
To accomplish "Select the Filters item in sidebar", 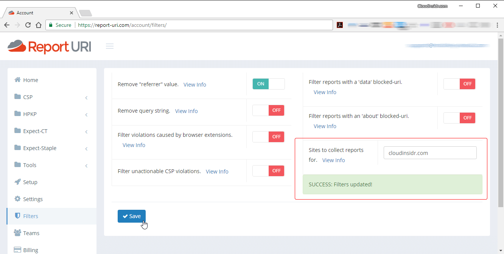I will pyautogui.click(x=31, y=216).
